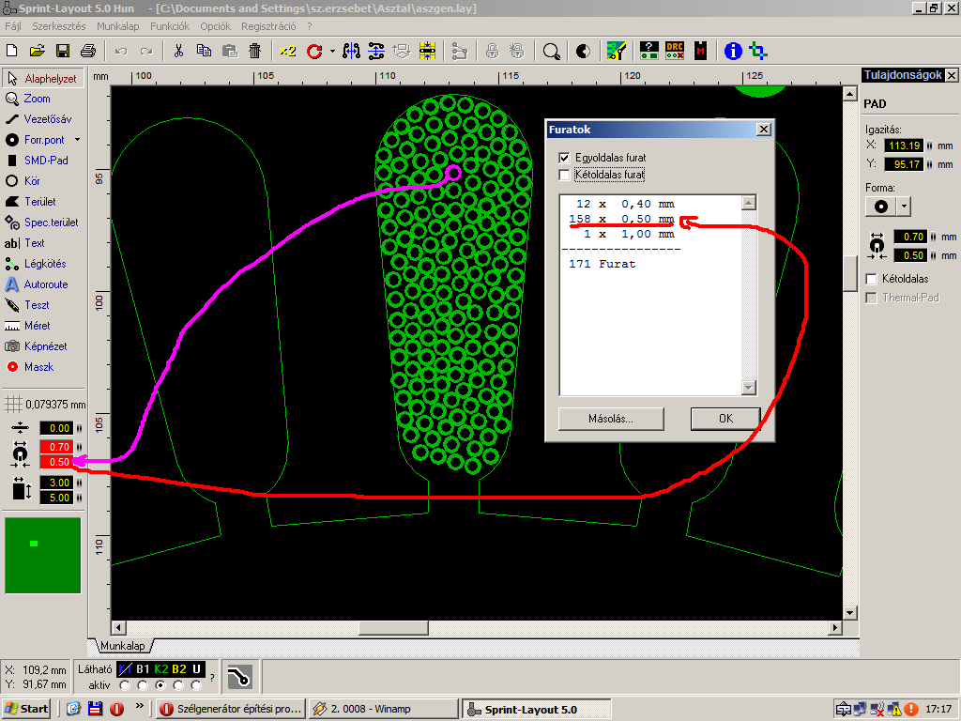Duplicate selection with the x2 icon
The image size is (961, 721).
[x=287, y=51]
